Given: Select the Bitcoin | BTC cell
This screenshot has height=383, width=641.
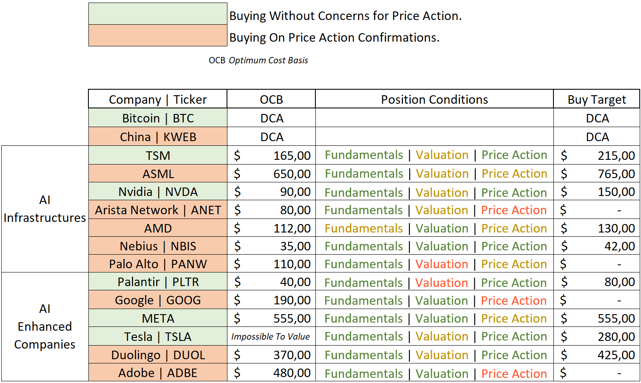Looking at the screenshot, I should 158,118.
